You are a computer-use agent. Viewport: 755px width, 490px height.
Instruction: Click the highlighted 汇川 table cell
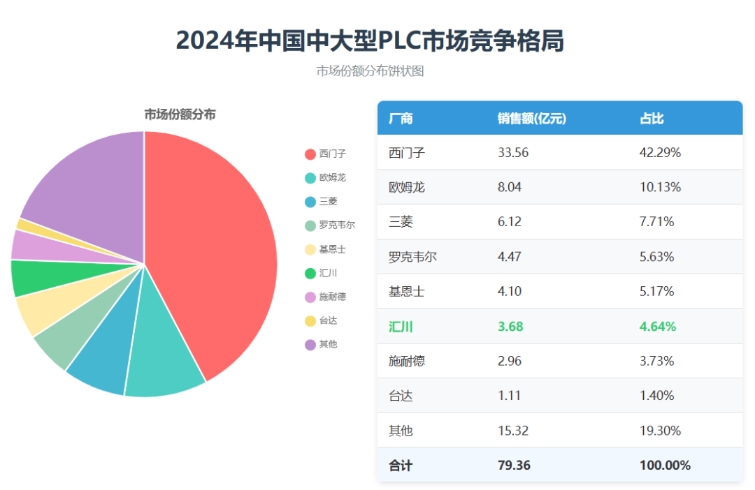[x=401, y=327]
